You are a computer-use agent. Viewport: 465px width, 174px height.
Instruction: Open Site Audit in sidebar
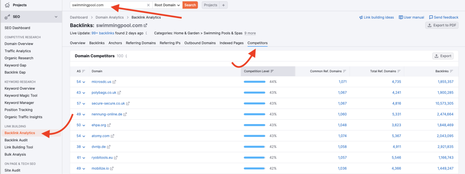coord(12,170)
